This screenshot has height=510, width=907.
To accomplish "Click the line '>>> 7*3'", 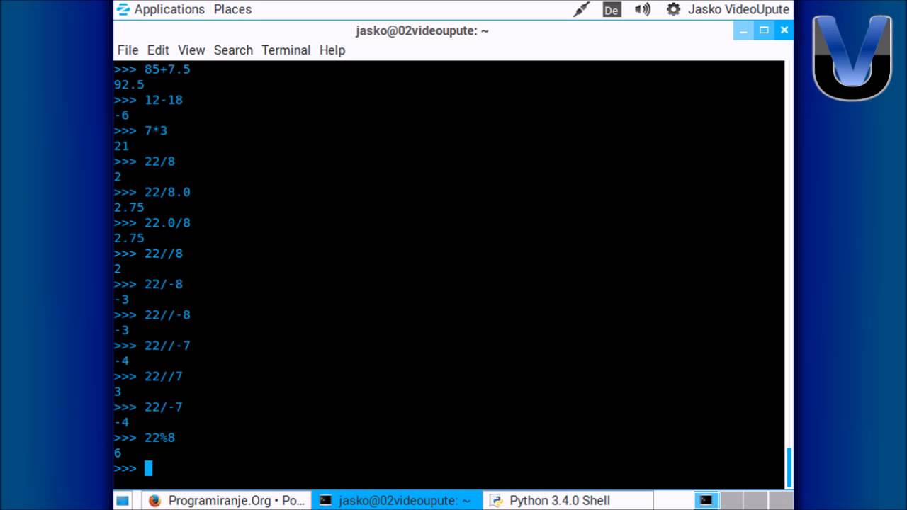I will (x=141, y=131).
